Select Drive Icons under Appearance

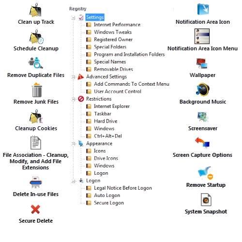pyautogui.click(x=106, y=158)
